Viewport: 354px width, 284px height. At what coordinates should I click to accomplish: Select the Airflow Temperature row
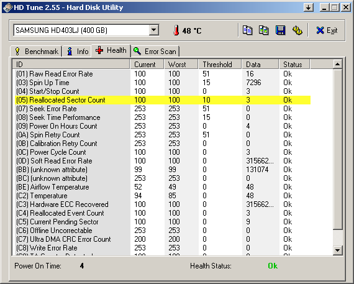click(163, 187)
